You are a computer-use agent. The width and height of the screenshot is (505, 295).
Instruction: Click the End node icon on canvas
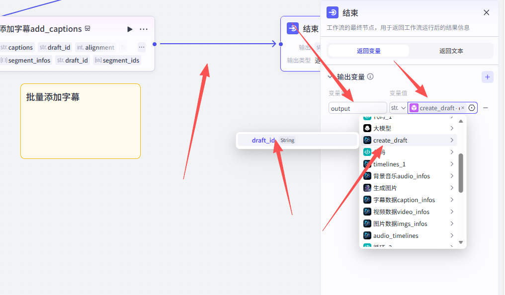click(x=293, y=29)
